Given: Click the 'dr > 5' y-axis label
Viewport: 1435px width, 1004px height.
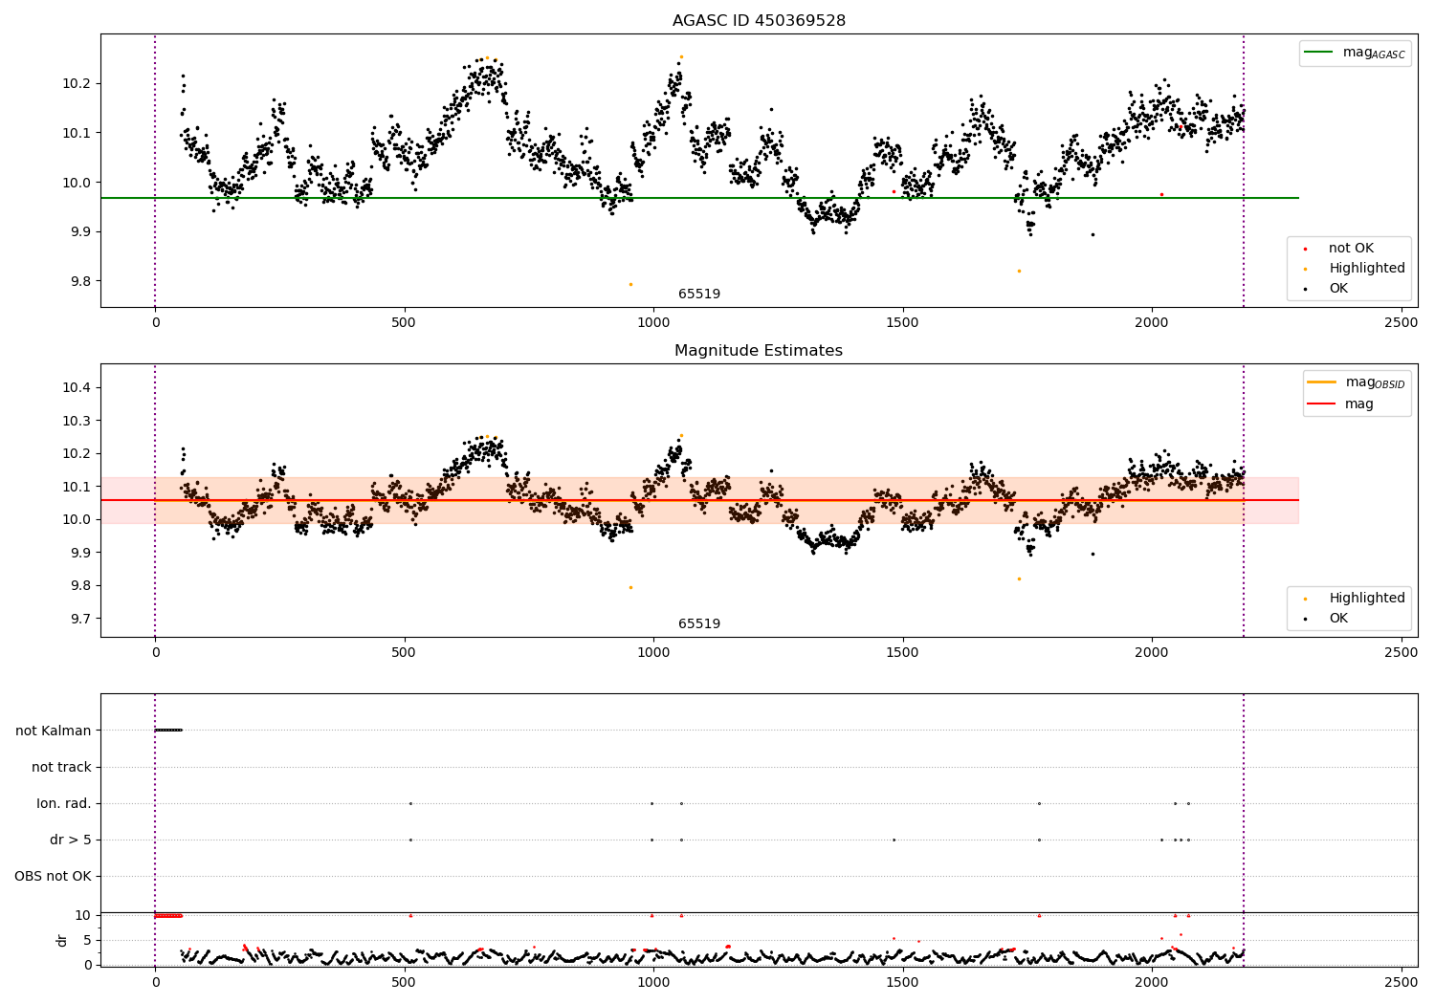Looking at the screenshot, I should point(71,840).
